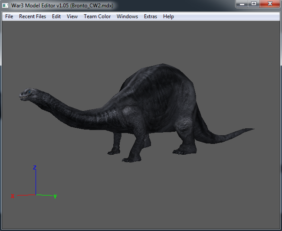Click the dinosaur model's head
282x231 pixels.
coord(27,94)
